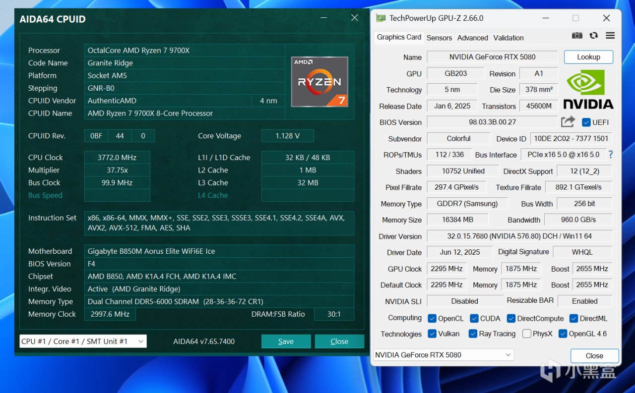Toggle the OpenCL checkbox
This screenshot has width=635, height=393.
coord(432,318)
